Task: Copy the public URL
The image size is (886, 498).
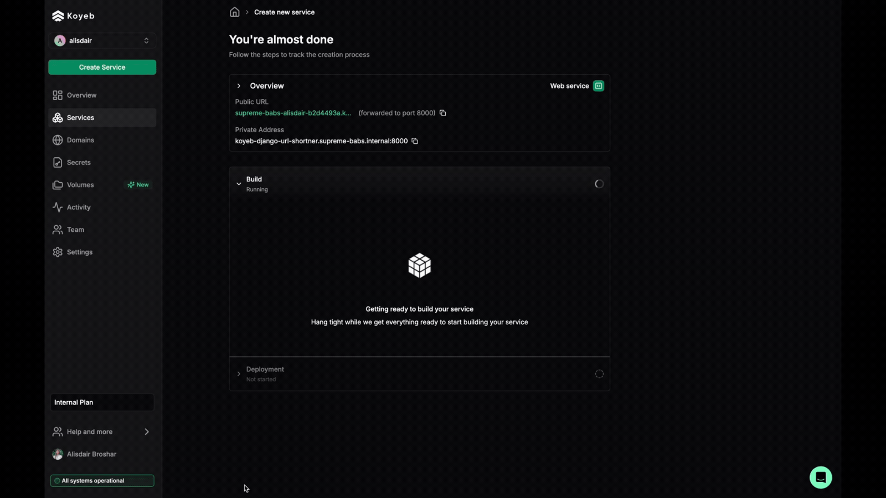Action: coord(443,113)
